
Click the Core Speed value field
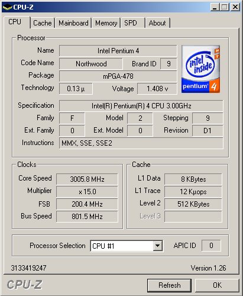[87, 179]
